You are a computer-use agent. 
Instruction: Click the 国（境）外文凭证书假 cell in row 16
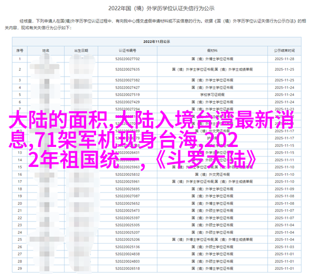point(212,174)
